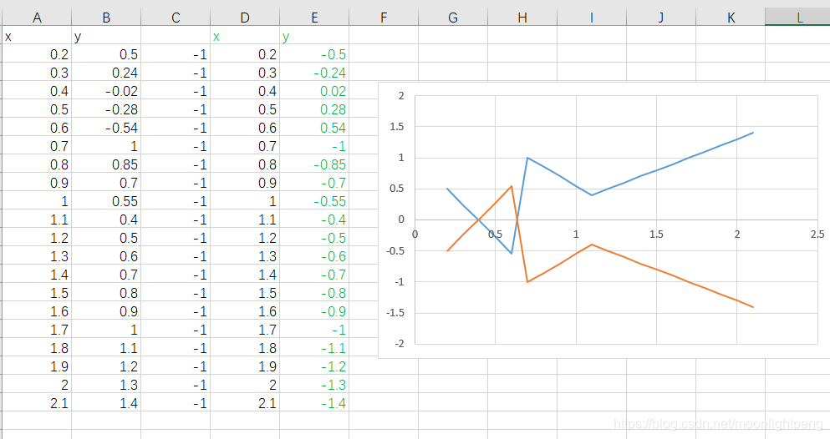Click the green 'y' label in column E

[286, 37]
